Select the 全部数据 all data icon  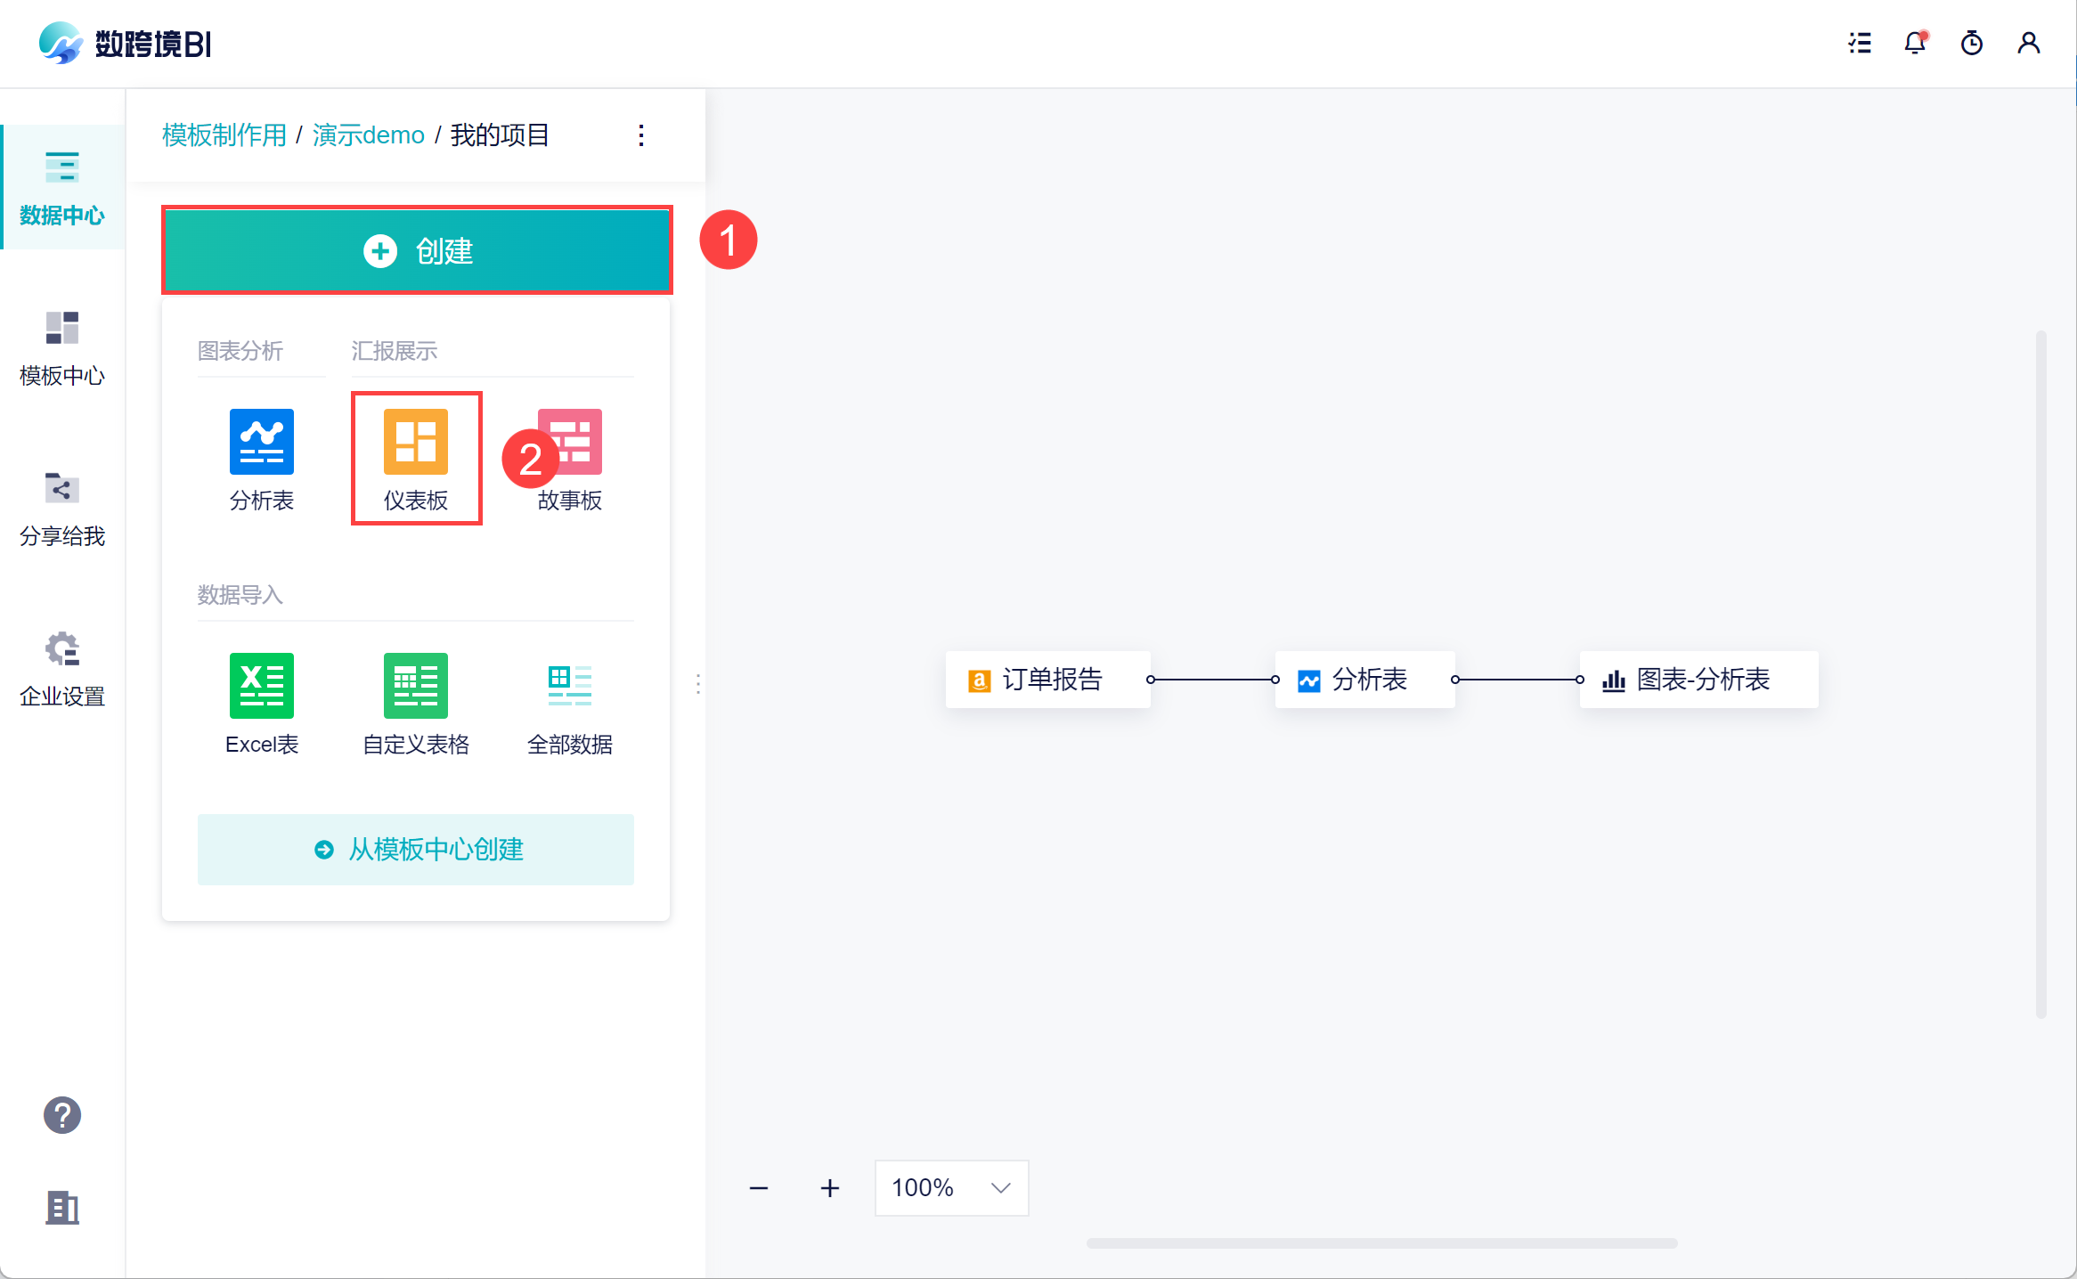point(570,686)
